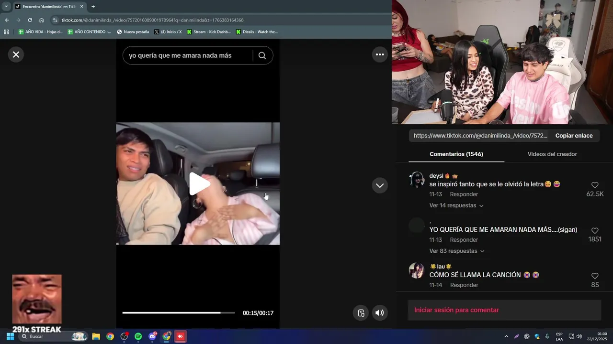Open the three-dot more options menu
This screenshot has width=613, height=344.
click(x=380, y=54)
